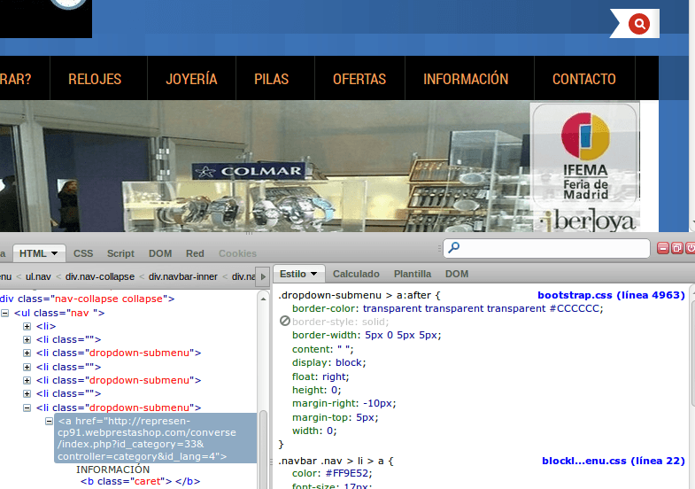Click the .navbar .nav > li > a selector
695x489 pixels.
coord(331,461)
